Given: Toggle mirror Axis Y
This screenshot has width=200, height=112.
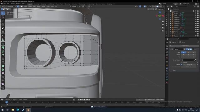Looking at the screenshot, I should [188, 52].
